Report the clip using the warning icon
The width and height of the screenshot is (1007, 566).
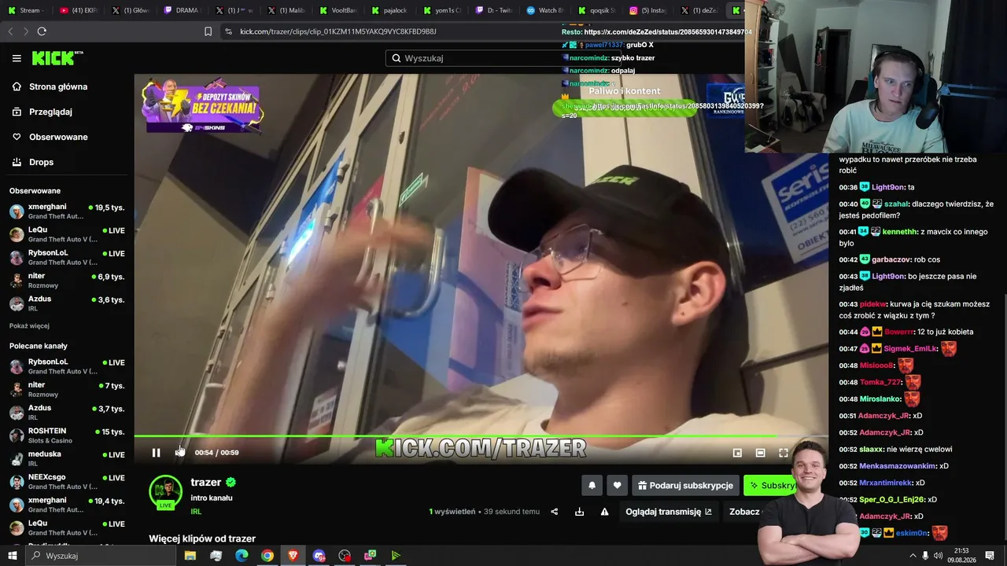[604, 512]
